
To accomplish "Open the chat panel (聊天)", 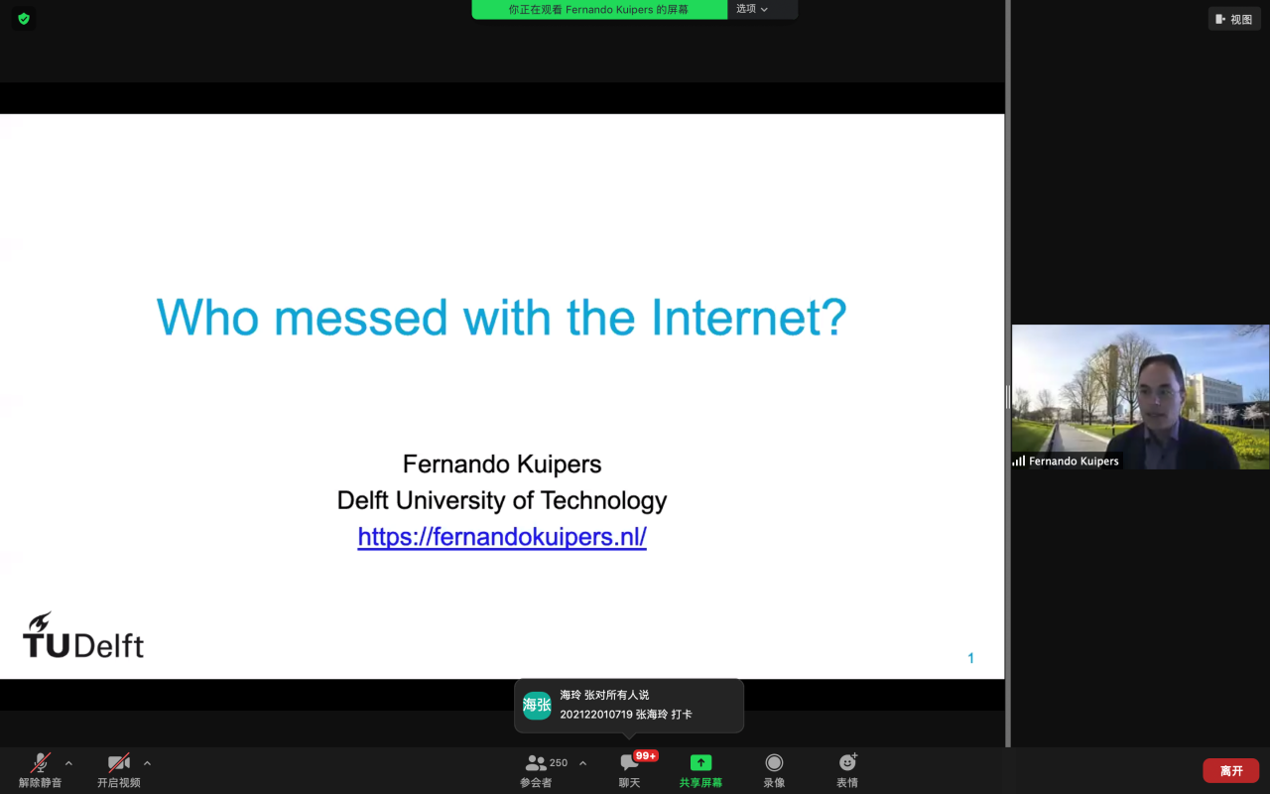I will pos(629,769).
